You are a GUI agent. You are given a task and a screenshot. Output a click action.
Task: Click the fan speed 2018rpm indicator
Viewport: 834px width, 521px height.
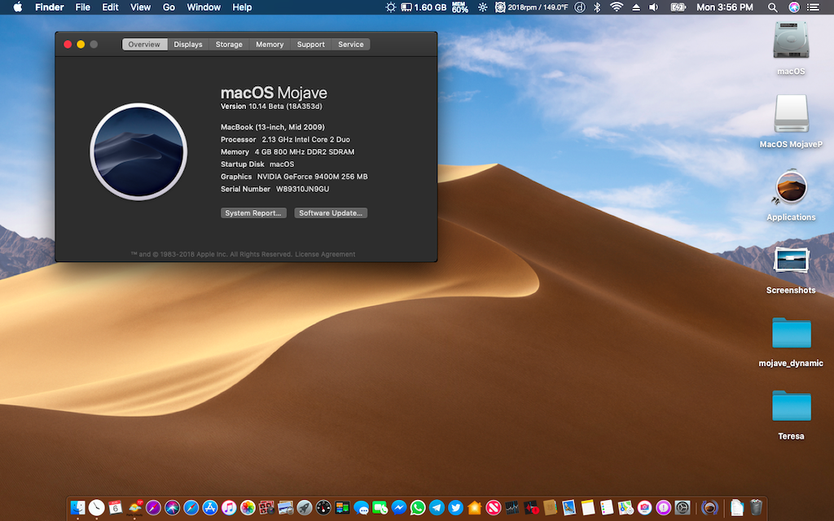point(531,7)
